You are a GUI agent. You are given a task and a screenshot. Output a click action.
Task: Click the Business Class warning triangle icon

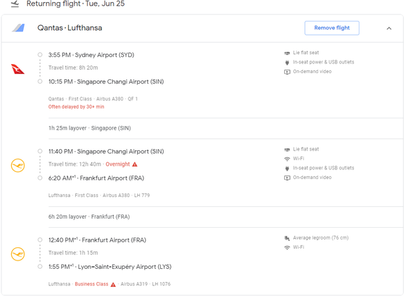[x=113, y=284]
